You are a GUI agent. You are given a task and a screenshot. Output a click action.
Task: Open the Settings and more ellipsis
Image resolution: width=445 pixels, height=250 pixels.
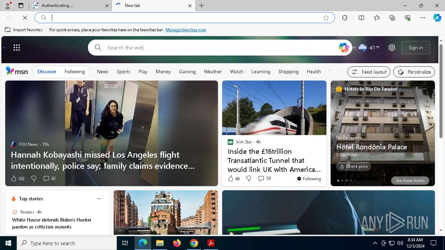(x=423, y=18)
